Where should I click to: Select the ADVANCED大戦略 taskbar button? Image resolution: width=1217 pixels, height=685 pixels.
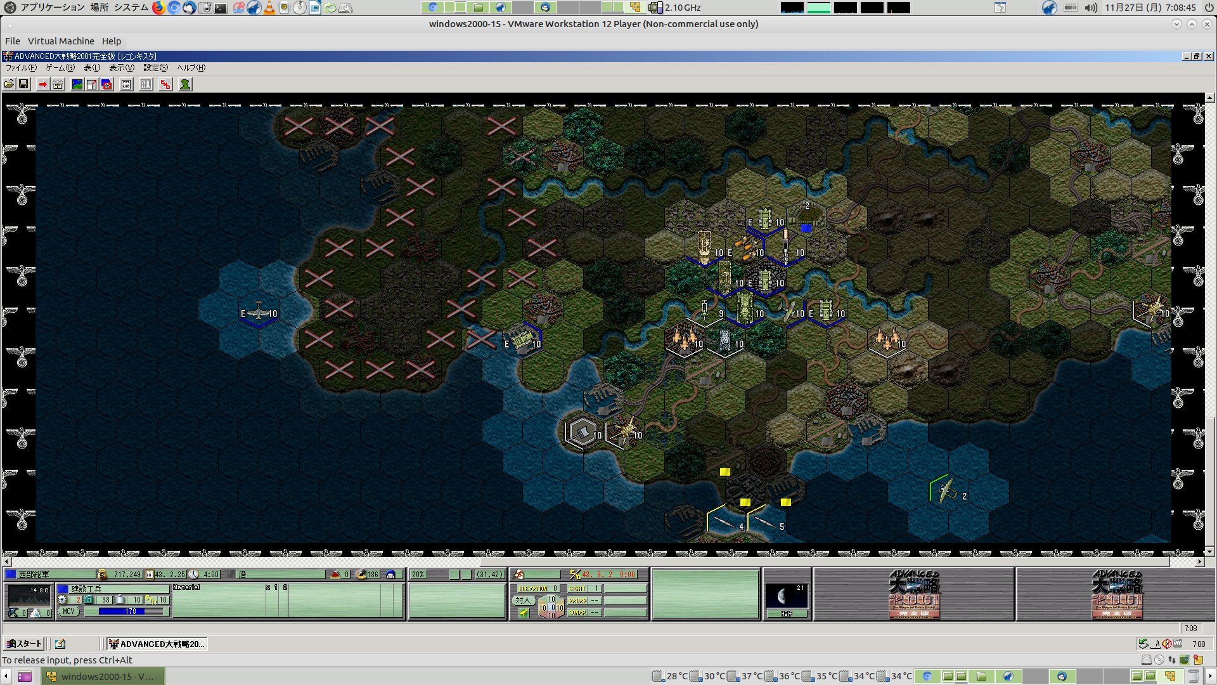[x=157, y=644]
